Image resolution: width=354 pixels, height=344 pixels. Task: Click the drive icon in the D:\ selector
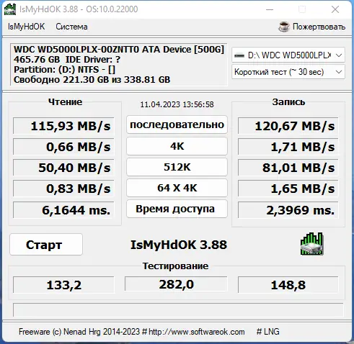239,55
